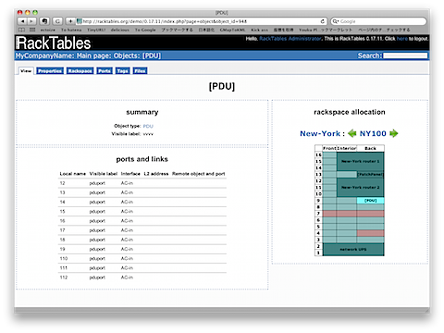
Task: Go to next rack with right green arrow
Action: point(394,133)
